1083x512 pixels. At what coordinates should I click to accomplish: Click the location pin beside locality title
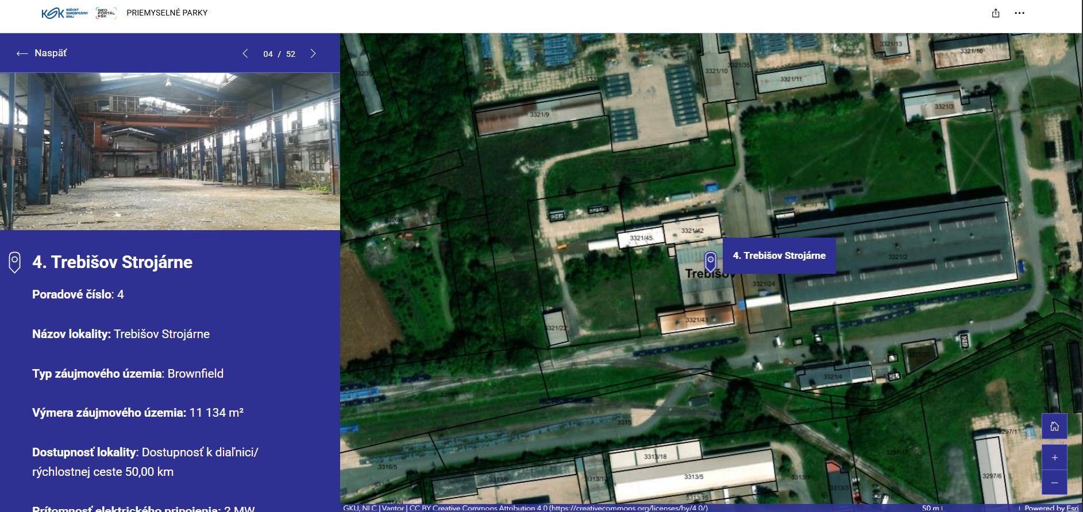point(15,262)
